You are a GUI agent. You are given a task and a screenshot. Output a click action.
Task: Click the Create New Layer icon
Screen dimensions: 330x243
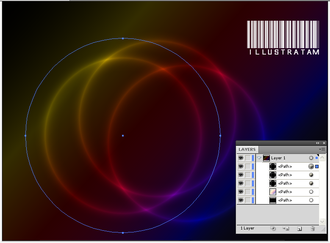(299, 229)
